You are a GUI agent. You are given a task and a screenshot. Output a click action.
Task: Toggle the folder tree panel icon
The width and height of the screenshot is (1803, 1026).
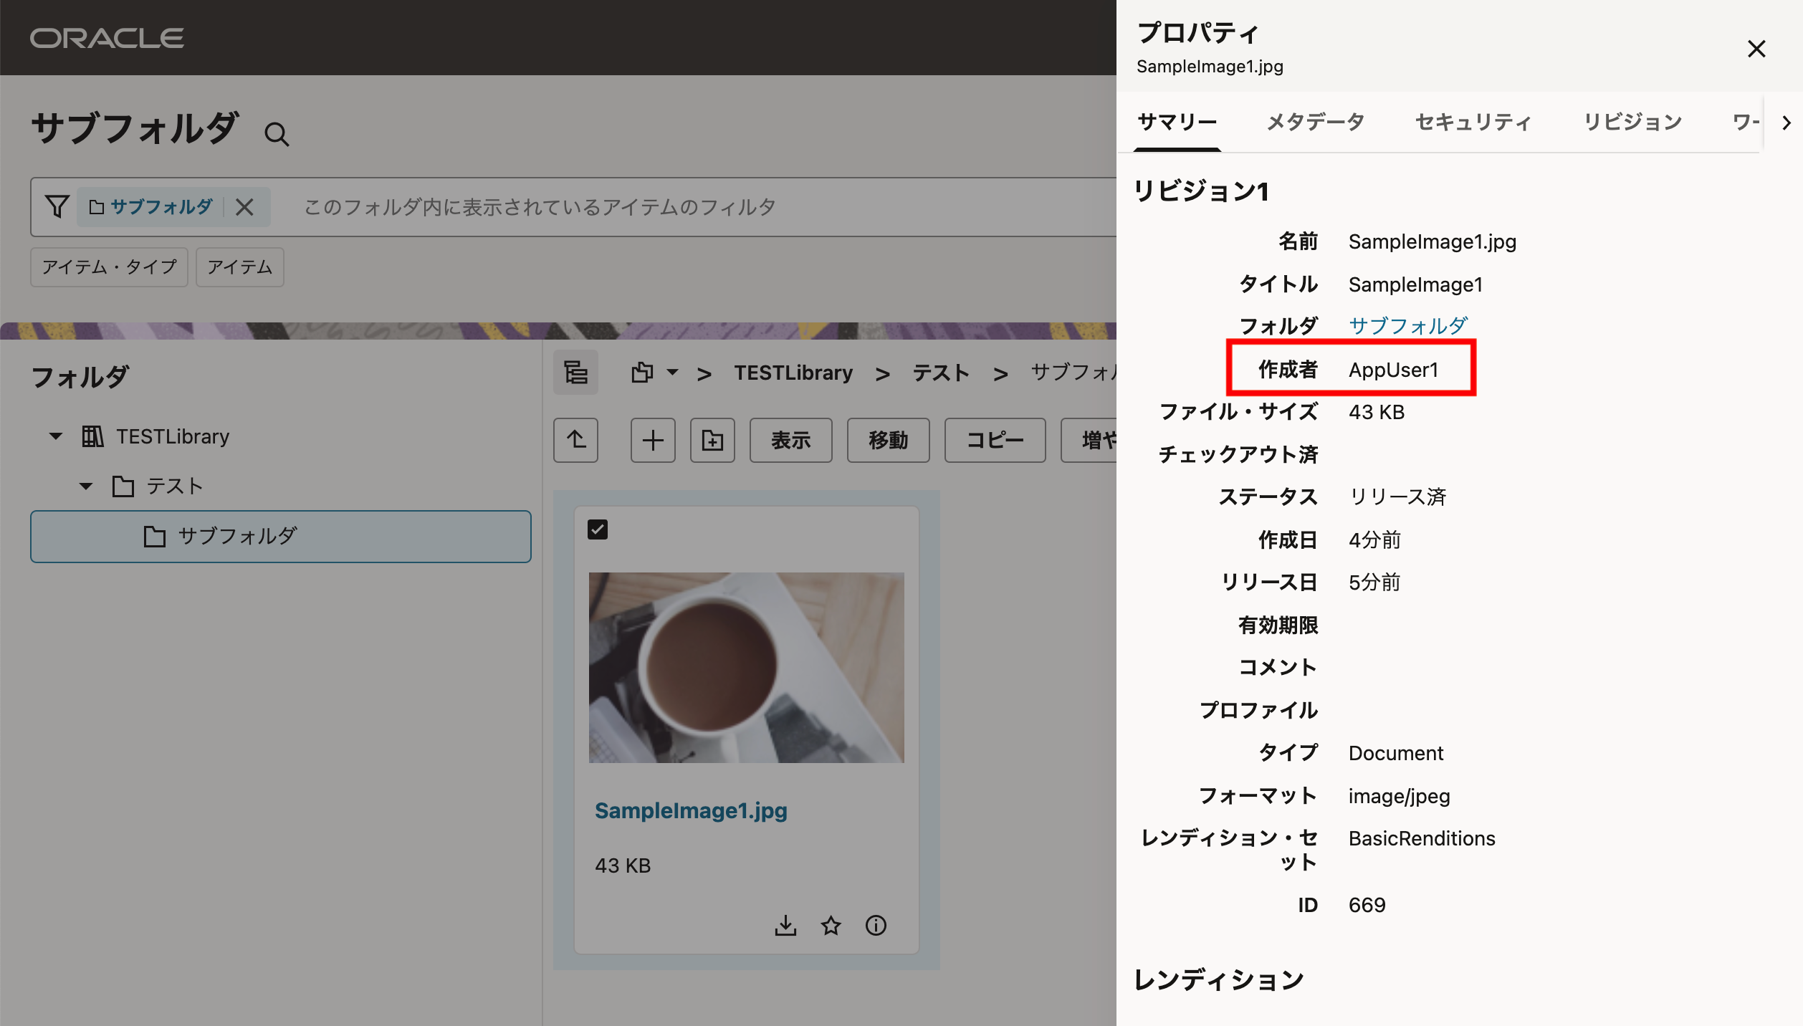point(575,373)
